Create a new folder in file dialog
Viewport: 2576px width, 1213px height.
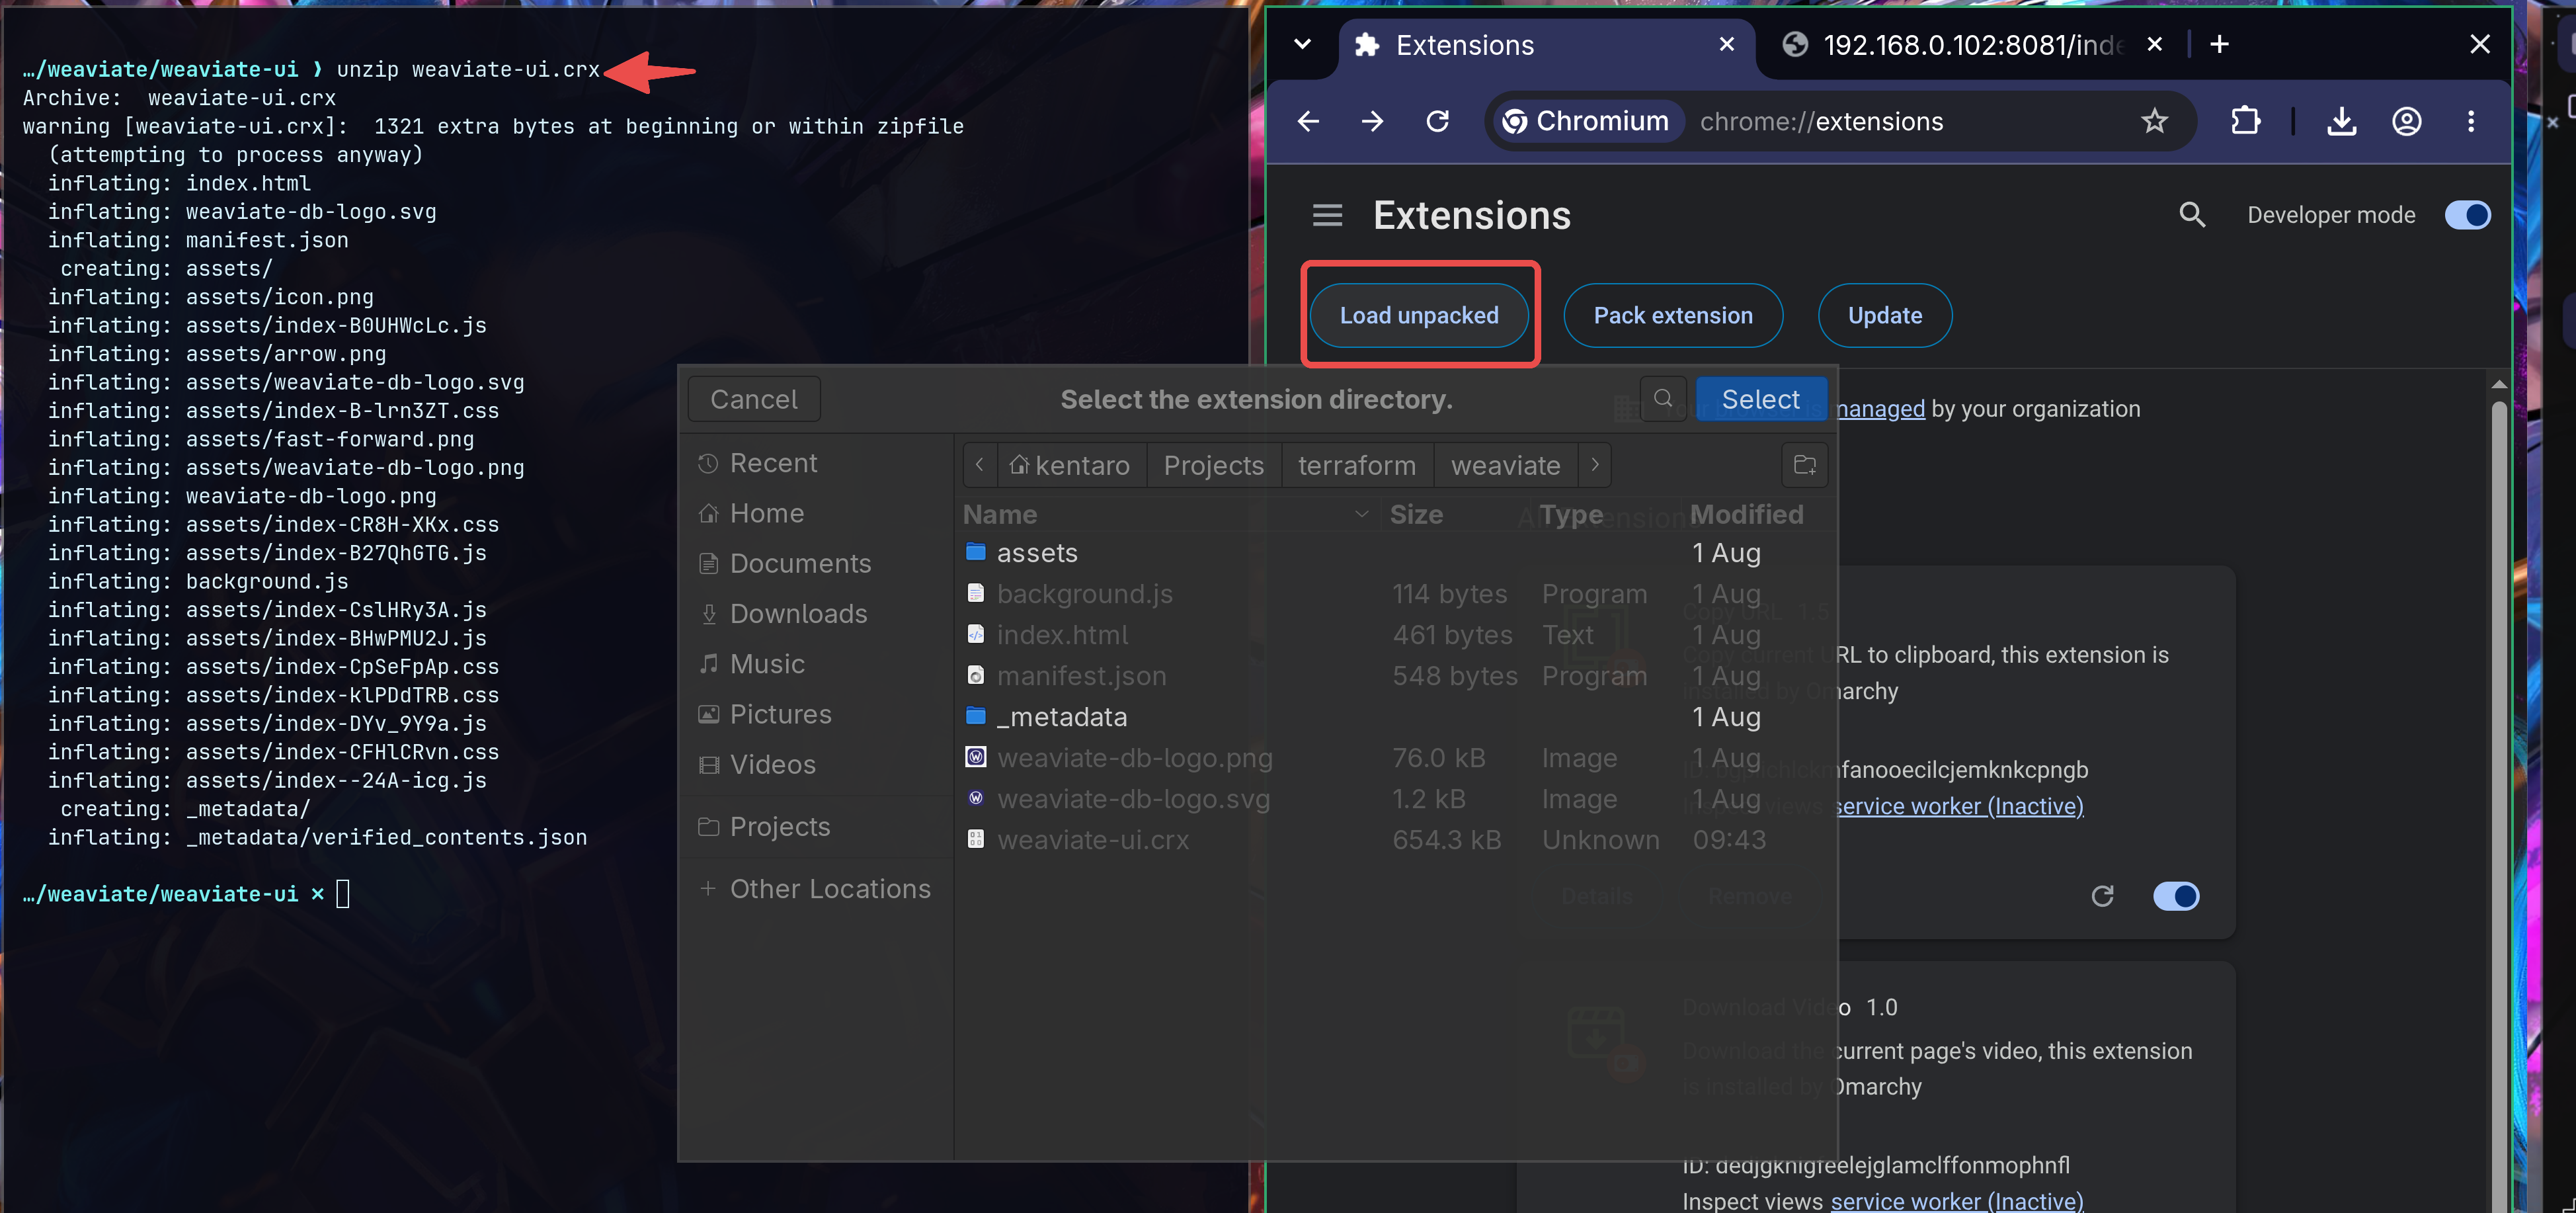point(1805,465)
